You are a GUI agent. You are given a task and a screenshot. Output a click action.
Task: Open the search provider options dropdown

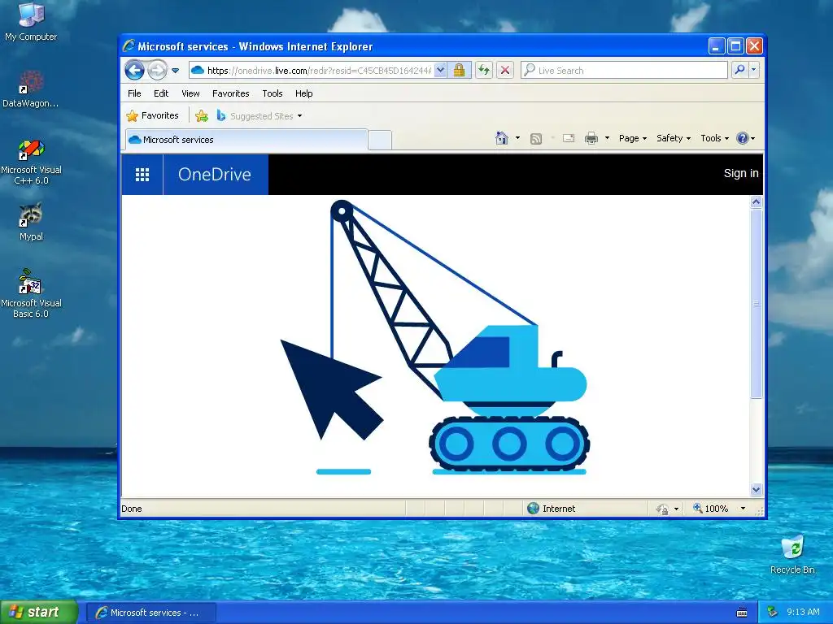(x=753, y=70)
